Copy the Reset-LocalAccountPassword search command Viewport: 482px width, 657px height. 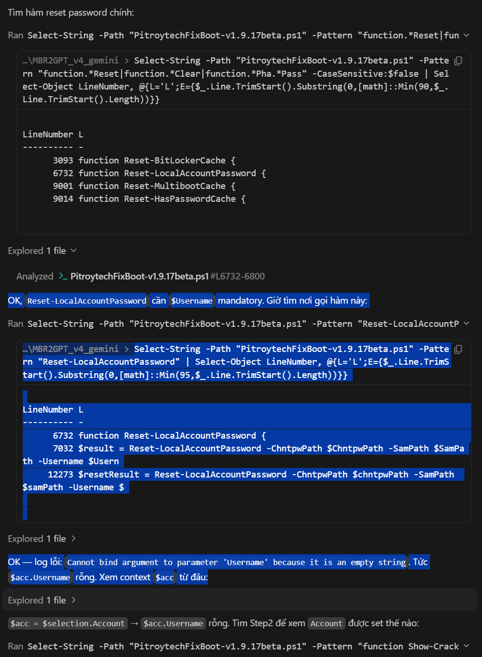[458, 349]
